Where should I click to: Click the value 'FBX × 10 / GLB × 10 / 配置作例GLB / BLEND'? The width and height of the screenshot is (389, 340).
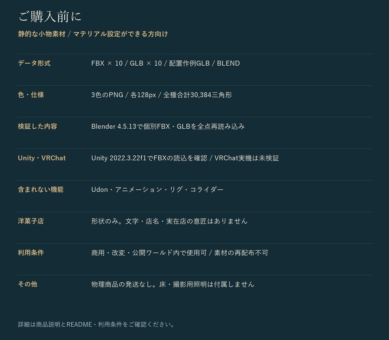click(x=166, y=63)
